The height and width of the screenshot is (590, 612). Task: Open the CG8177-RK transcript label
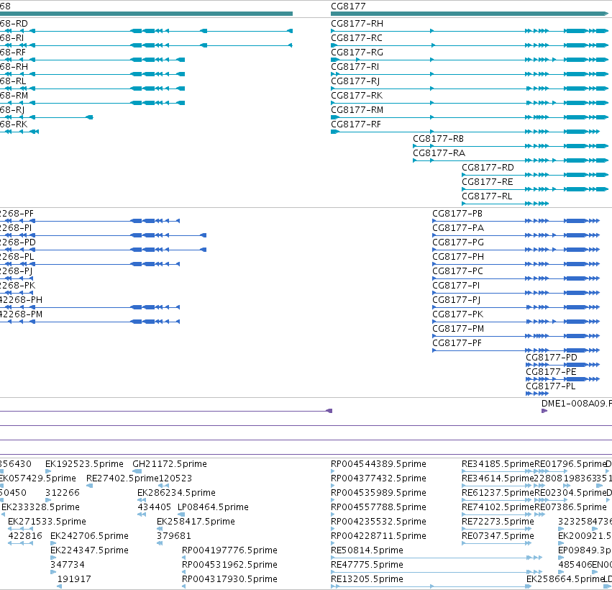pyautogui.click(x=357, y=96)
